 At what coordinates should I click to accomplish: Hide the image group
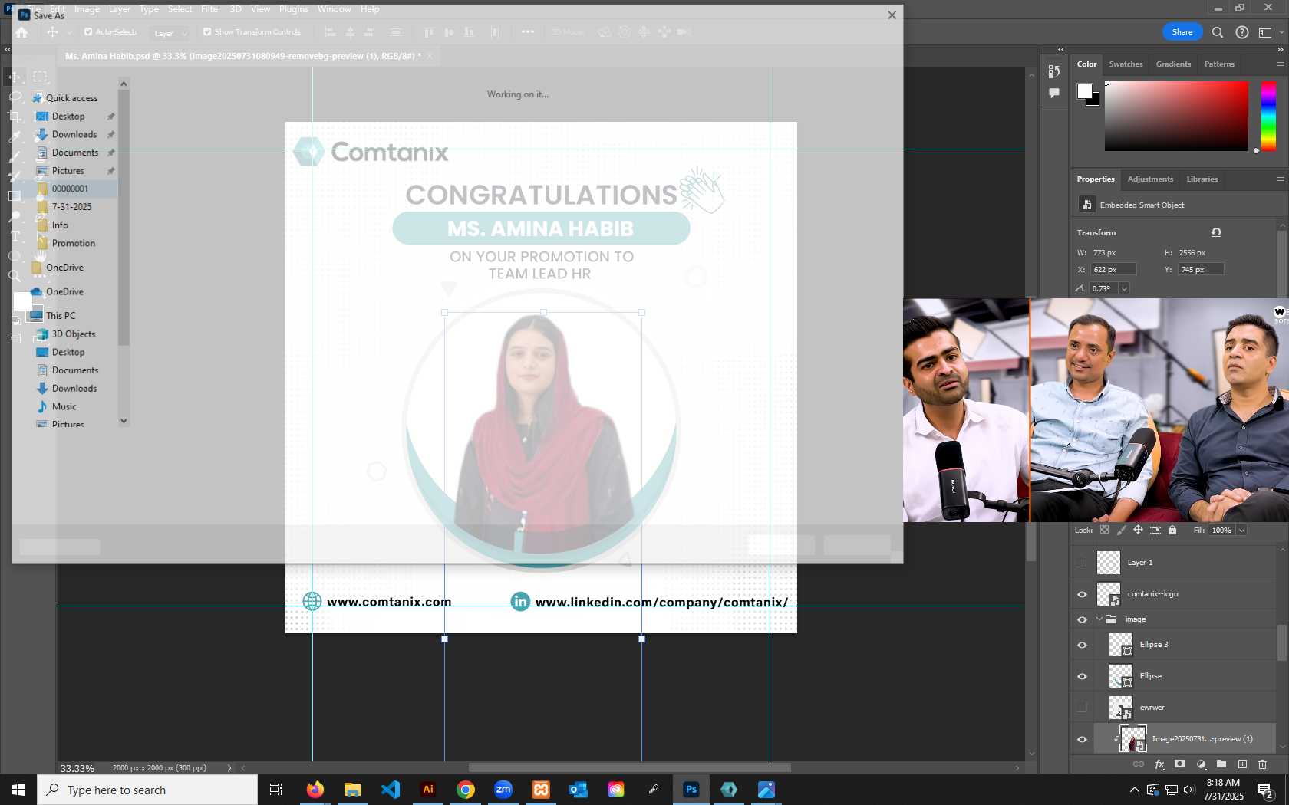coord(1082,619)
